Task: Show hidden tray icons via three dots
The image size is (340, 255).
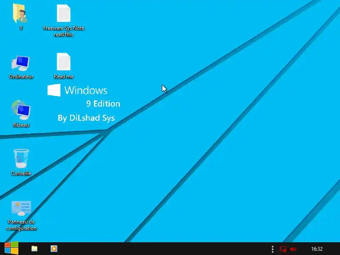Action: click(x=272, y=249)
